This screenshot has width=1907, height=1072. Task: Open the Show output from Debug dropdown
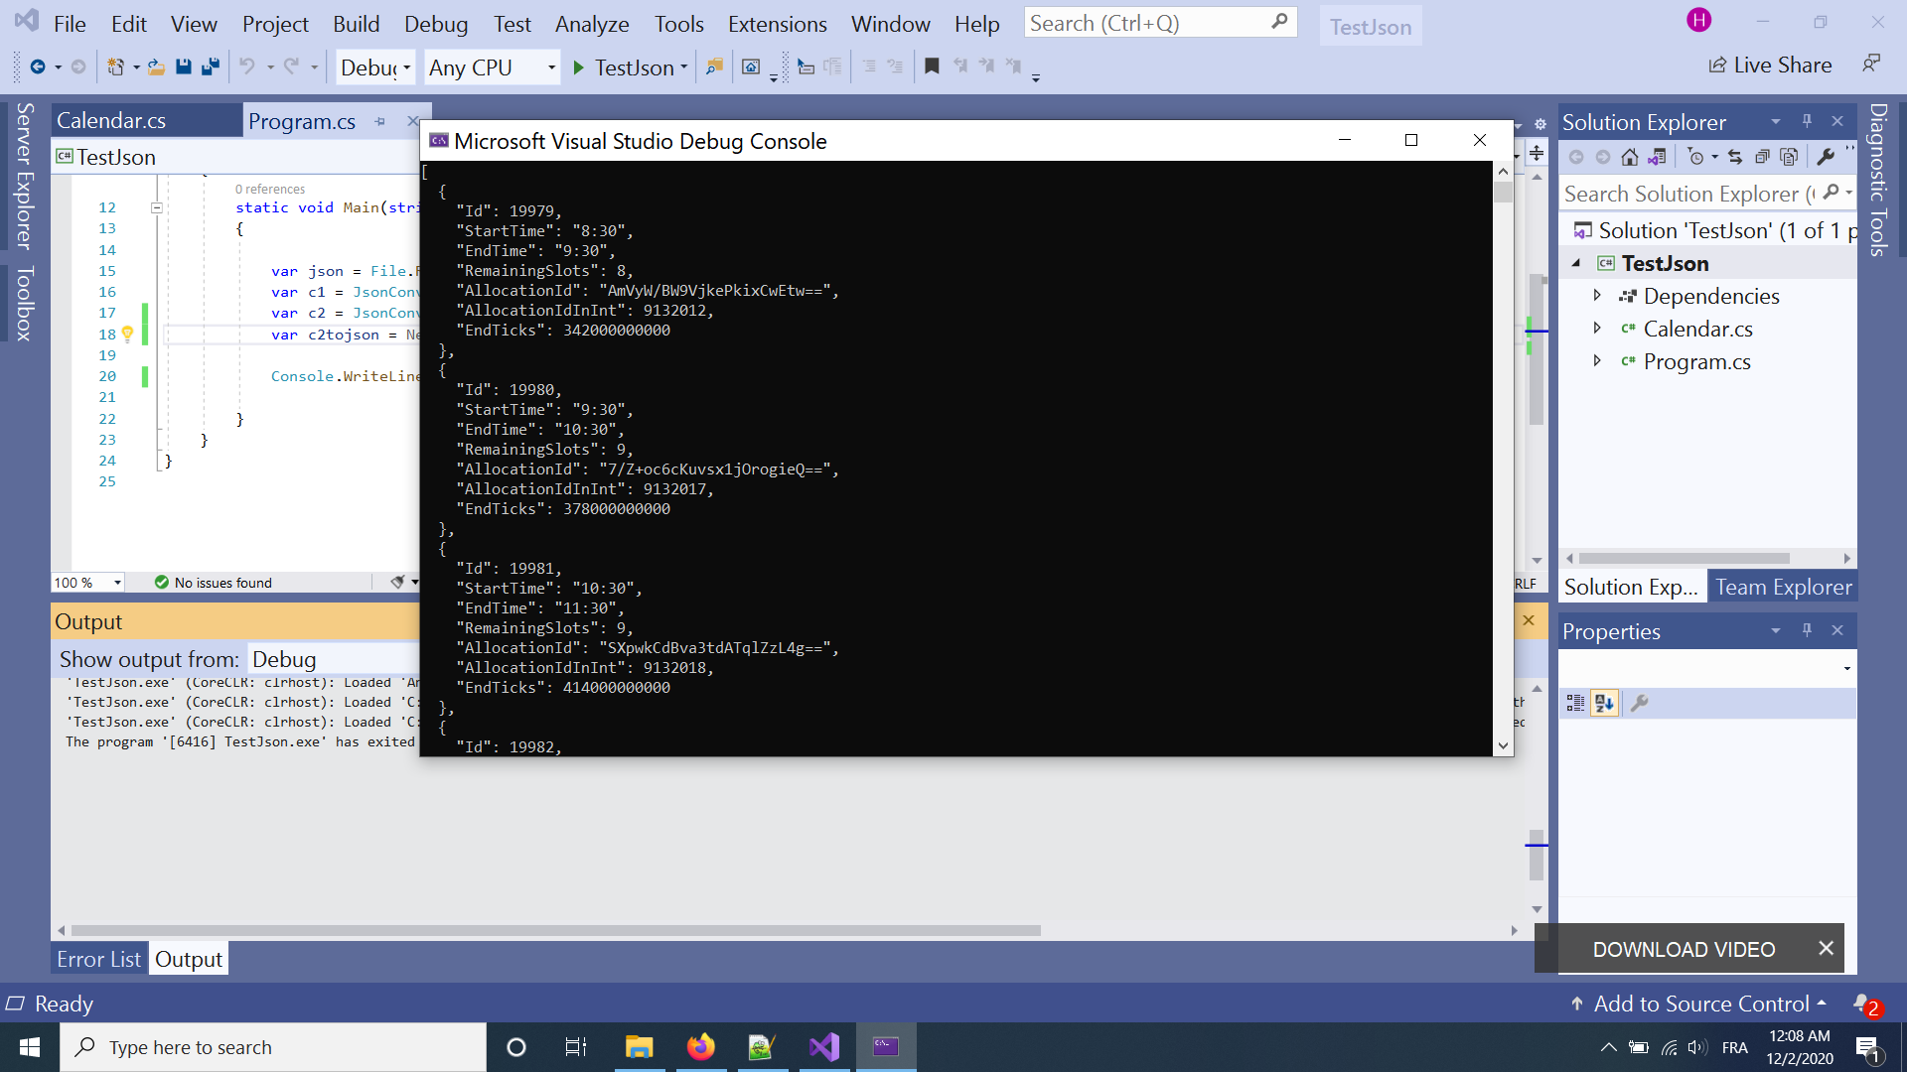click(x=334, y=659)
